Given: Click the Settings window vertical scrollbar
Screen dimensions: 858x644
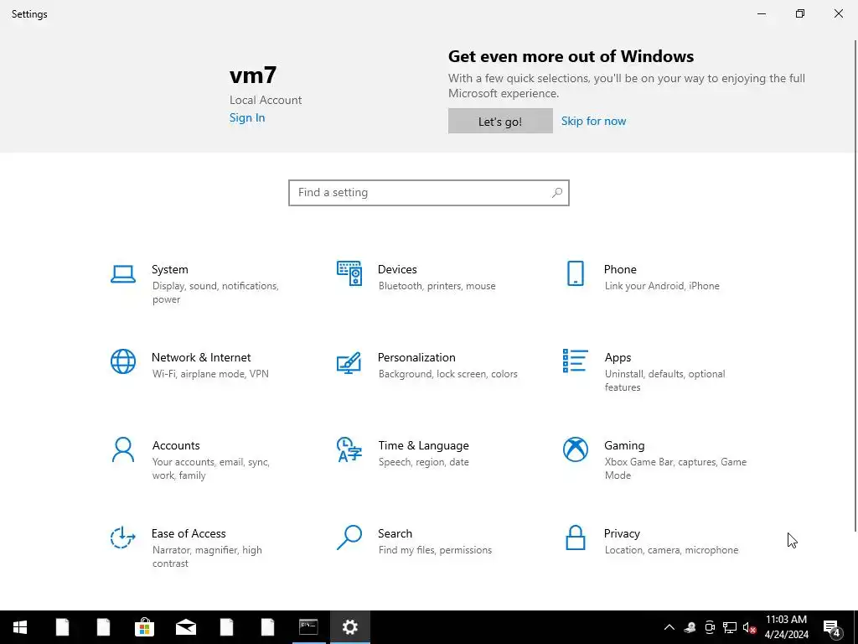Looking at the screenshot, I should (x=855, y=285).
